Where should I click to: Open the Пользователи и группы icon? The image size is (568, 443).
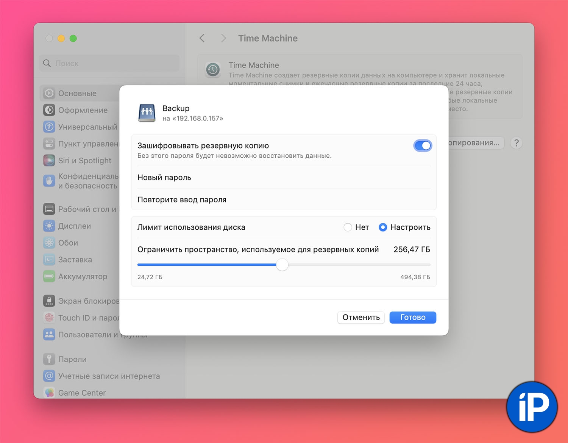click(49, 335)
